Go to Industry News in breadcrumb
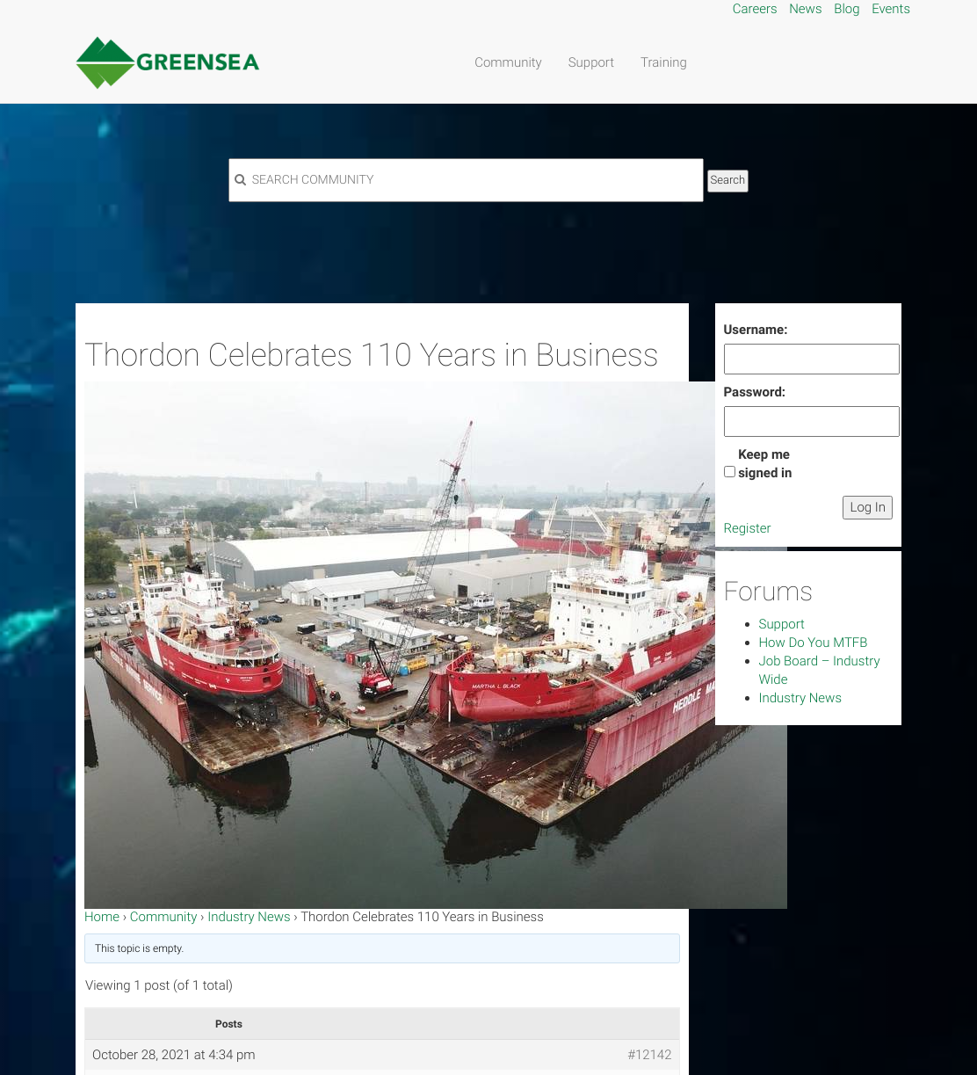This screenshot has width=977, height=1075. [249, 917]
